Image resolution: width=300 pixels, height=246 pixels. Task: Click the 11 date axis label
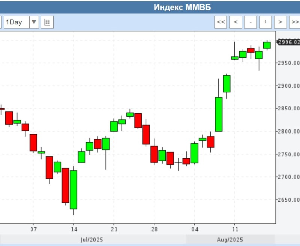(x=235, y=229)
